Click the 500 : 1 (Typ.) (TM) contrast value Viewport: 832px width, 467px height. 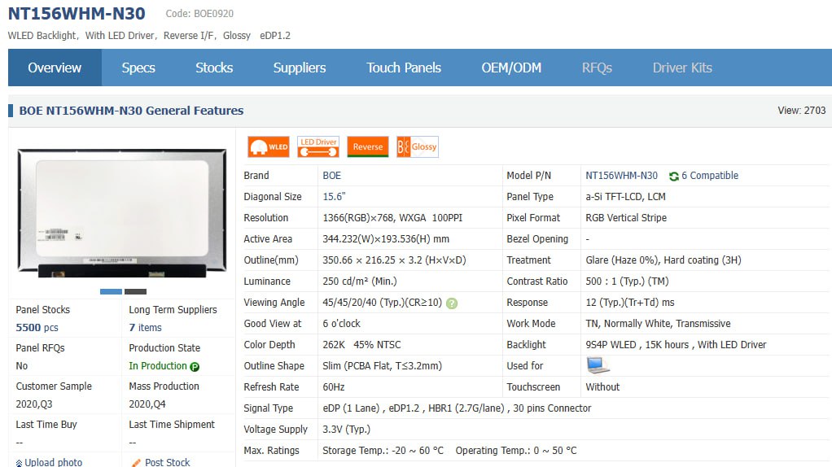[x=627, y=282]
